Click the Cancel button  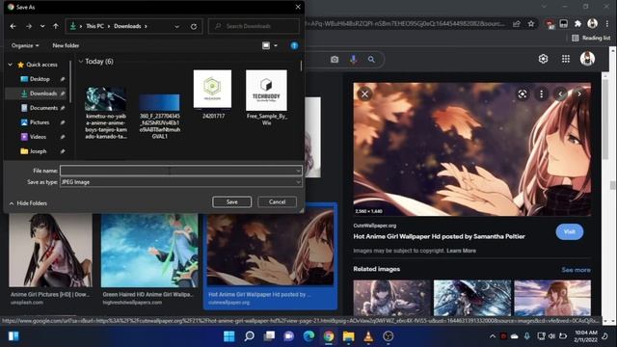tap(277, 201)
